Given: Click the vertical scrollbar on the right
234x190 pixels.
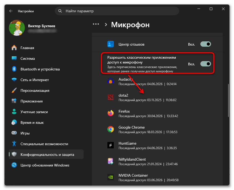Looking at the screenshot, I should coord(228,100).
